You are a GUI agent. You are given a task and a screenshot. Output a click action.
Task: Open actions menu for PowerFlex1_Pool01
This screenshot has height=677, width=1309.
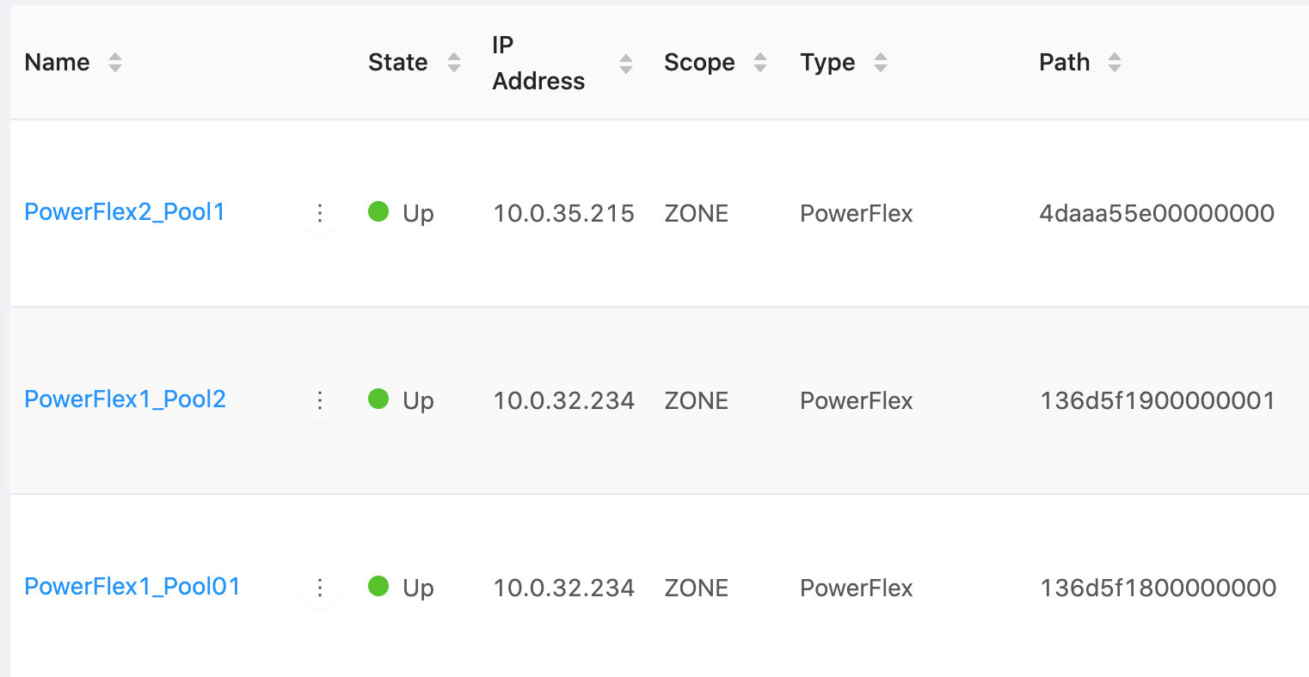[x=320, y=588]
